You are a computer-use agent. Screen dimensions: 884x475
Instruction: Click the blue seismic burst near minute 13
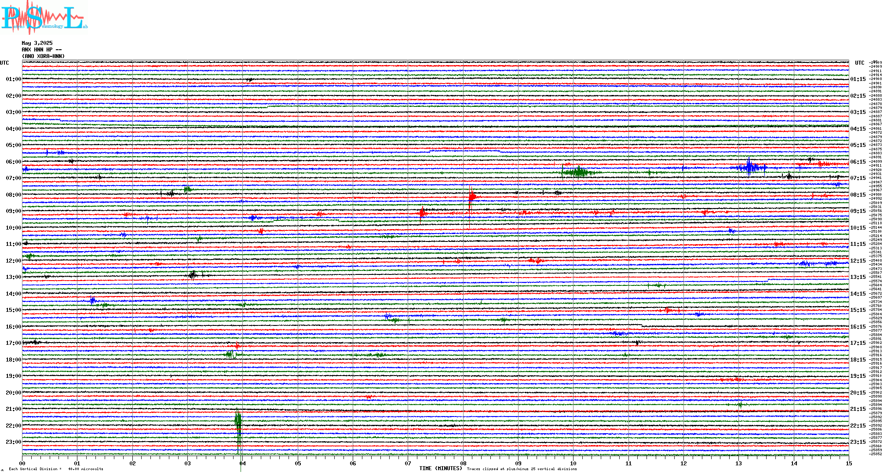pyautogui.click(x=749, y=167)
